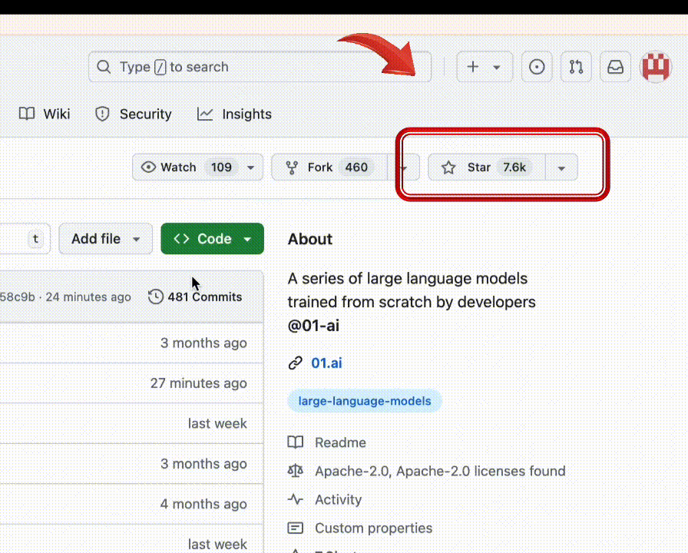Click the license scale icon
The height and width of the screenshot is (553, 688).
pyautogui.click(x=296, y=472)
